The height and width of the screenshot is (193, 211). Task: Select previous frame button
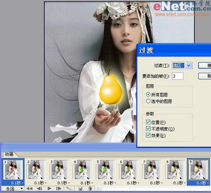[39, 189]
